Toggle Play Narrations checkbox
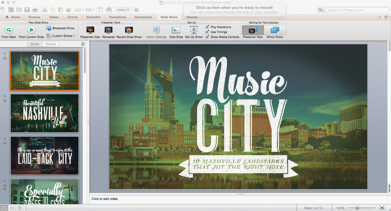This screenshot has height=211, width=391. pos(207,27)
